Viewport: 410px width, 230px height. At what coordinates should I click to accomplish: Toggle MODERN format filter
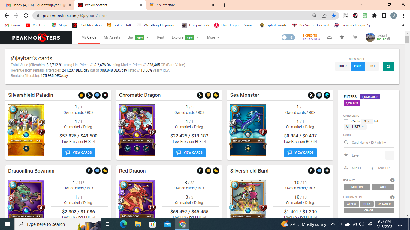(x=357, y=187)
